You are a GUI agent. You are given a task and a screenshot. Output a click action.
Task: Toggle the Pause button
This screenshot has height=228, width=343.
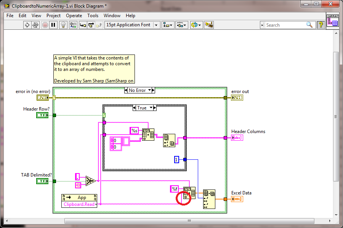pyautogui.click(x=53, y=25)
